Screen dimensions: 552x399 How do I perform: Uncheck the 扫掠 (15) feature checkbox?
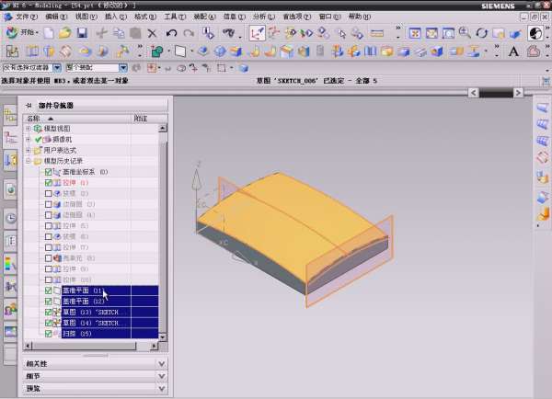point(49,335)
